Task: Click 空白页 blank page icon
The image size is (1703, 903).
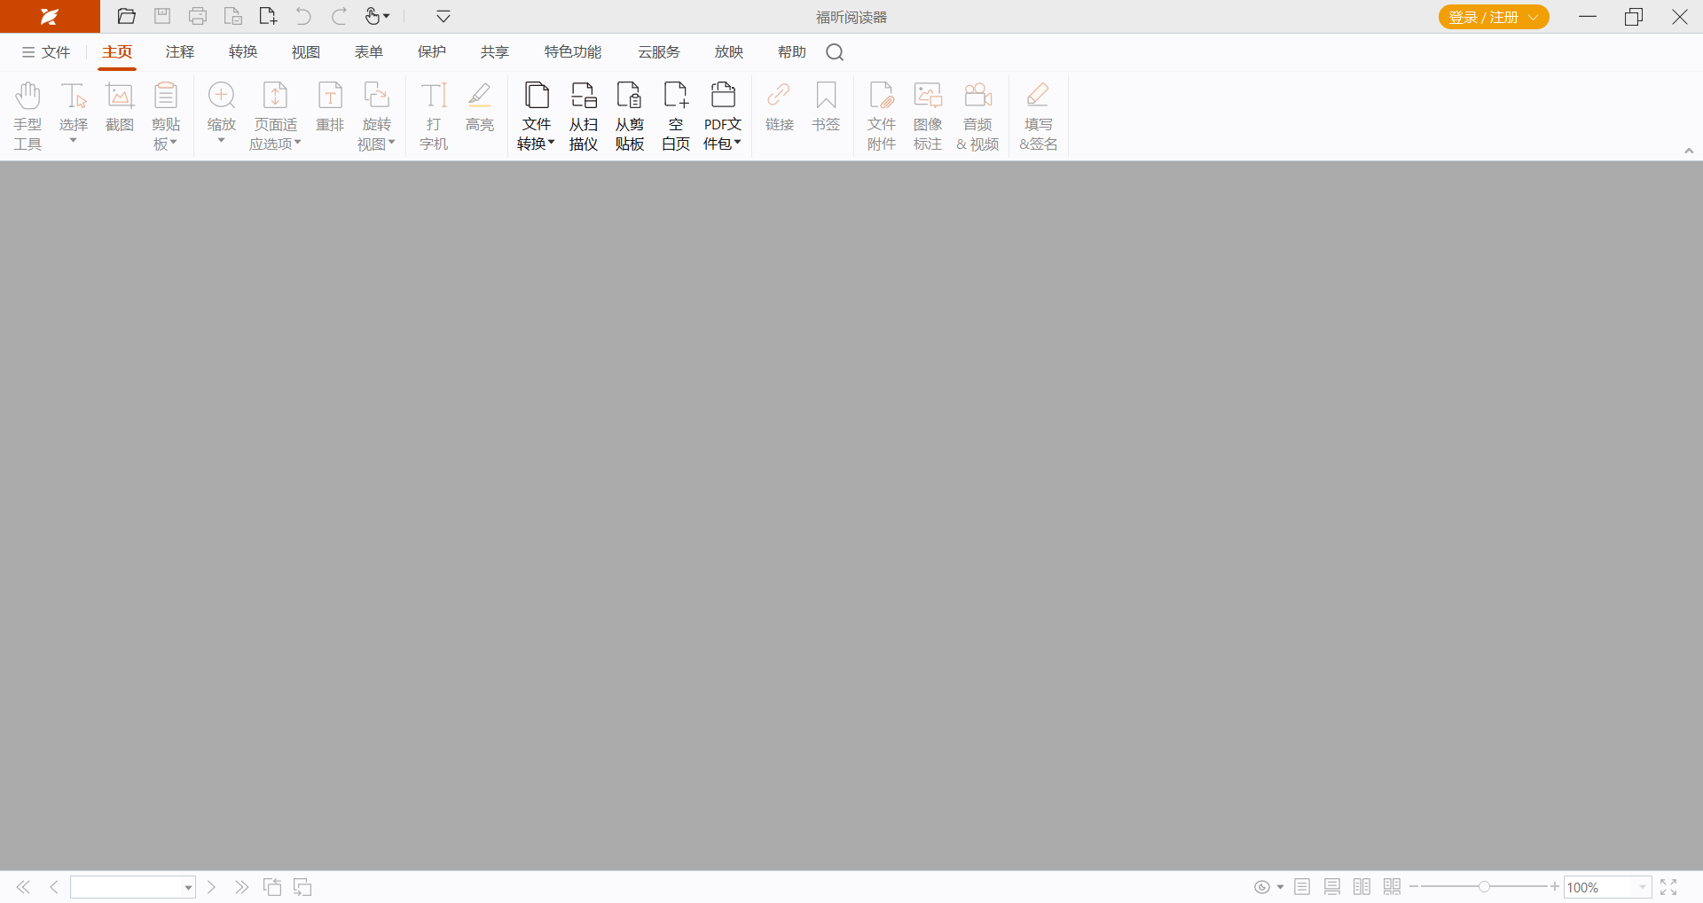Action: [676, 115]
